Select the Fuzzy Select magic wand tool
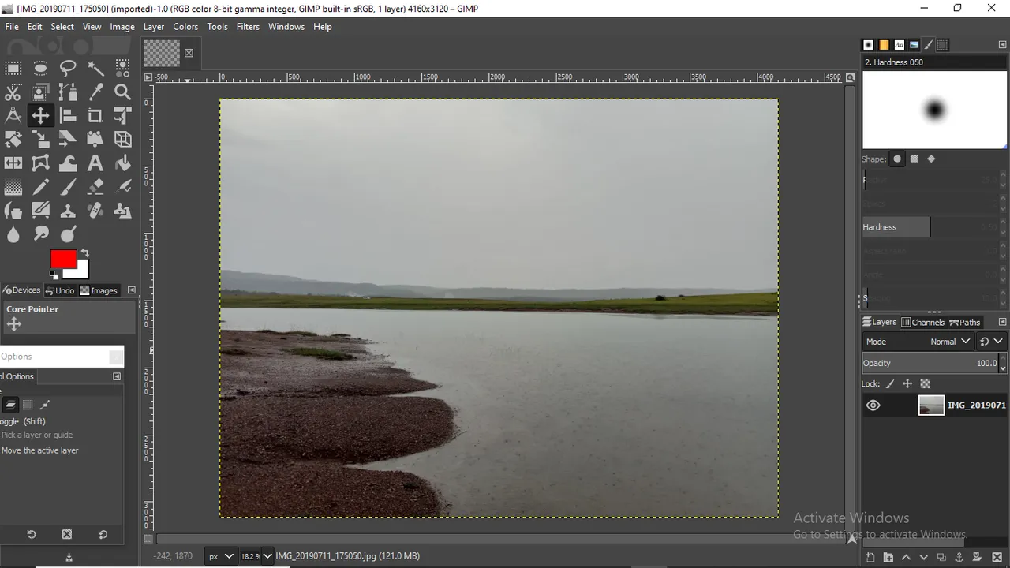1010x568 pixels. tap(95, 69)
